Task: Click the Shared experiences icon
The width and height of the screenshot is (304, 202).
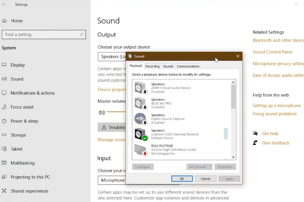Action: click(4, 191)
